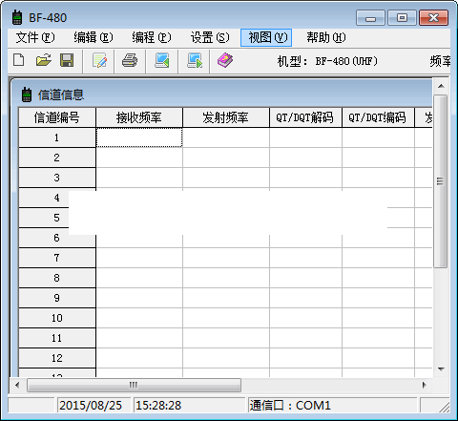Click transmit frequency cell for channel 2
Image resolution: width=458 pixels, height=421 pixels.
click(x=226, y=158)
